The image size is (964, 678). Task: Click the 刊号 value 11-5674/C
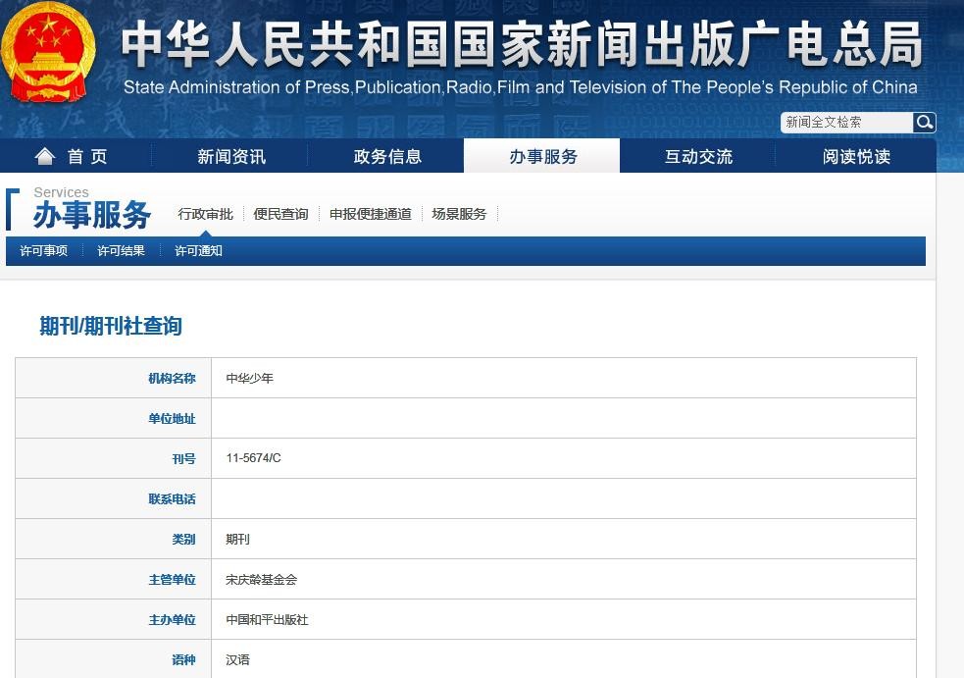point(253,458)
